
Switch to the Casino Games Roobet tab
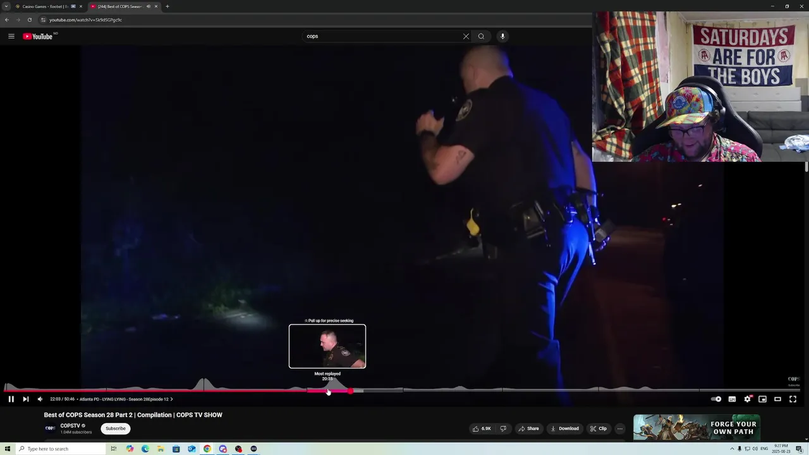[x=43, y=6]
